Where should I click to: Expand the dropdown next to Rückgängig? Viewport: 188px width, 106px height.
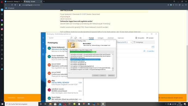146,42
